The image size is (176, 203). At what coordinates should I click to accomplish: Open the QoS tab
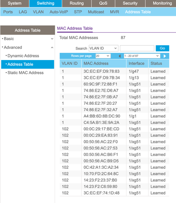(103, 3)
